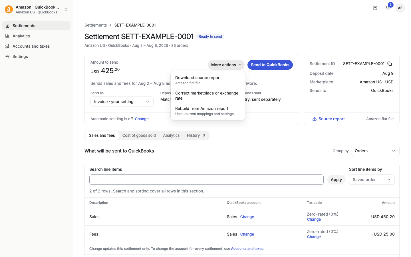The image size is (411, 257).
Task: Collapse the More actions dropdown
Action: click(226, 65)
